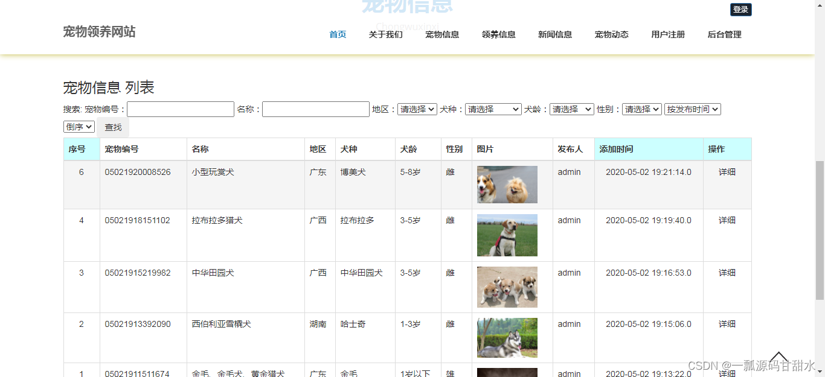
Task: Click the name 拉布拉多猎犬
Action: click(x=217, y=220)
